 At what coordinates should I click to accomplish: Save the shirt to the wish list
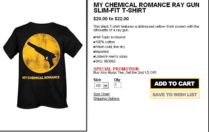pos(175,95)
